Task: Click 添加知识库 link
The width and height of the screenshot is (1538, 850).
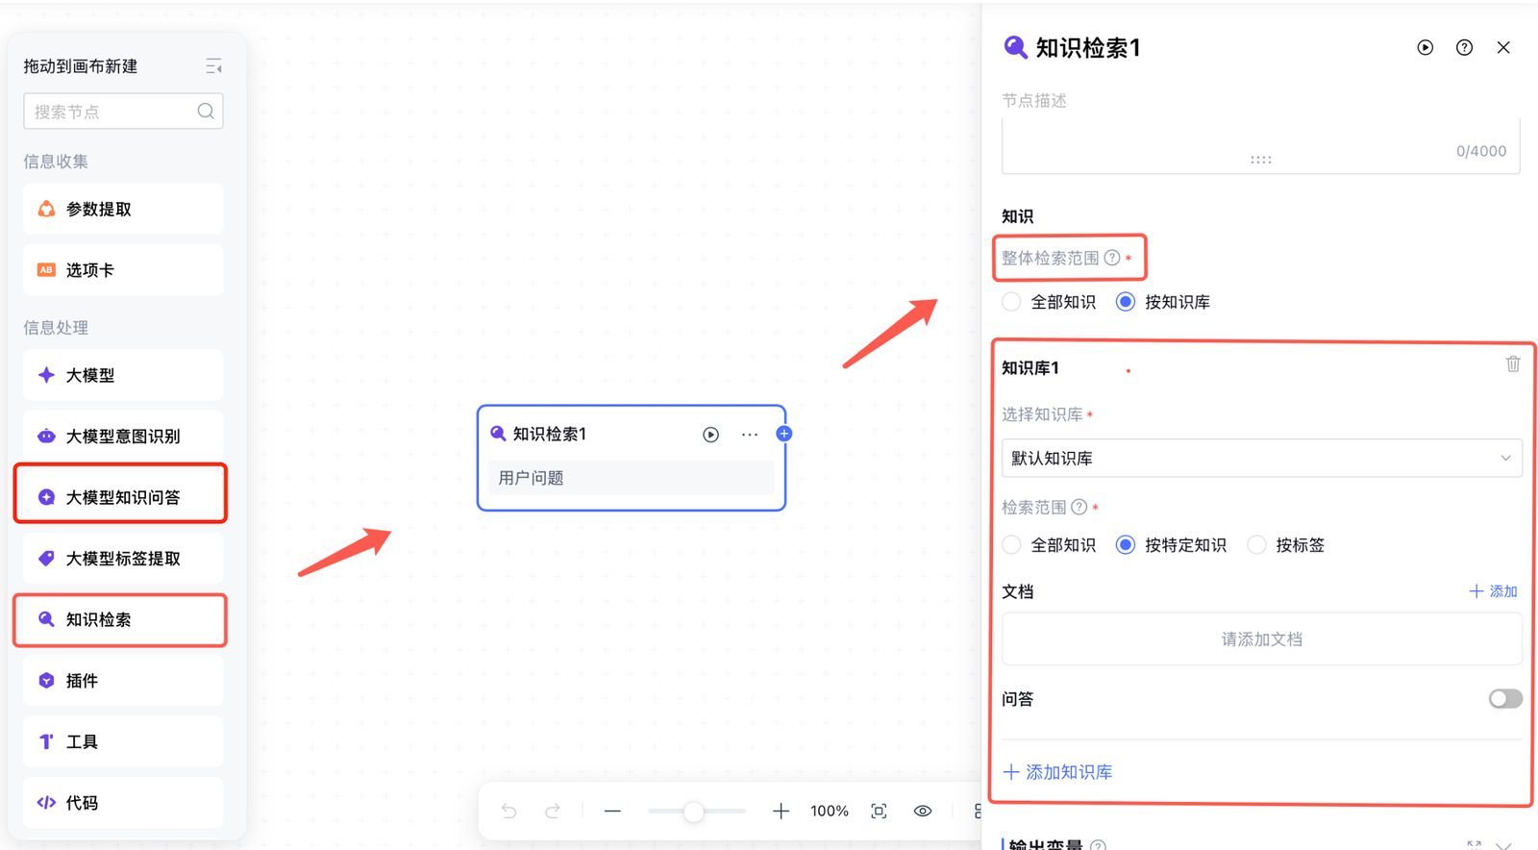Action: click(1058, 772)
